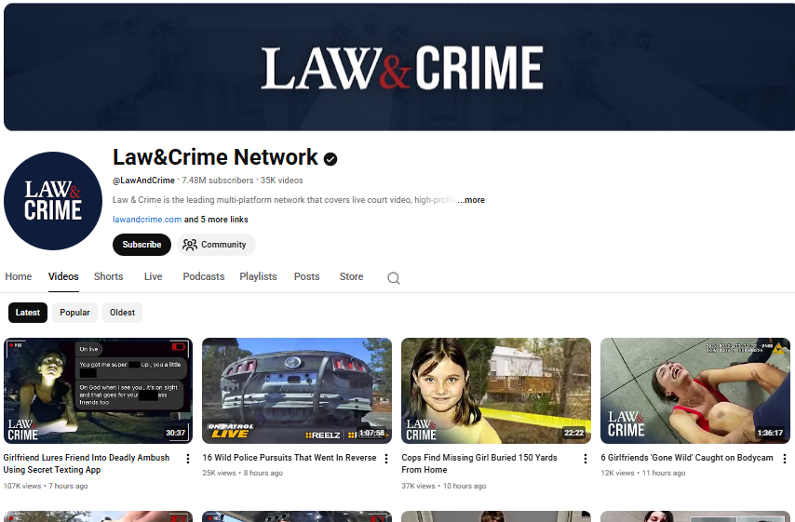Open the Posts tab
Image resolution: width=795 pixels, height=522 pixels.
[x=307, y=276]
